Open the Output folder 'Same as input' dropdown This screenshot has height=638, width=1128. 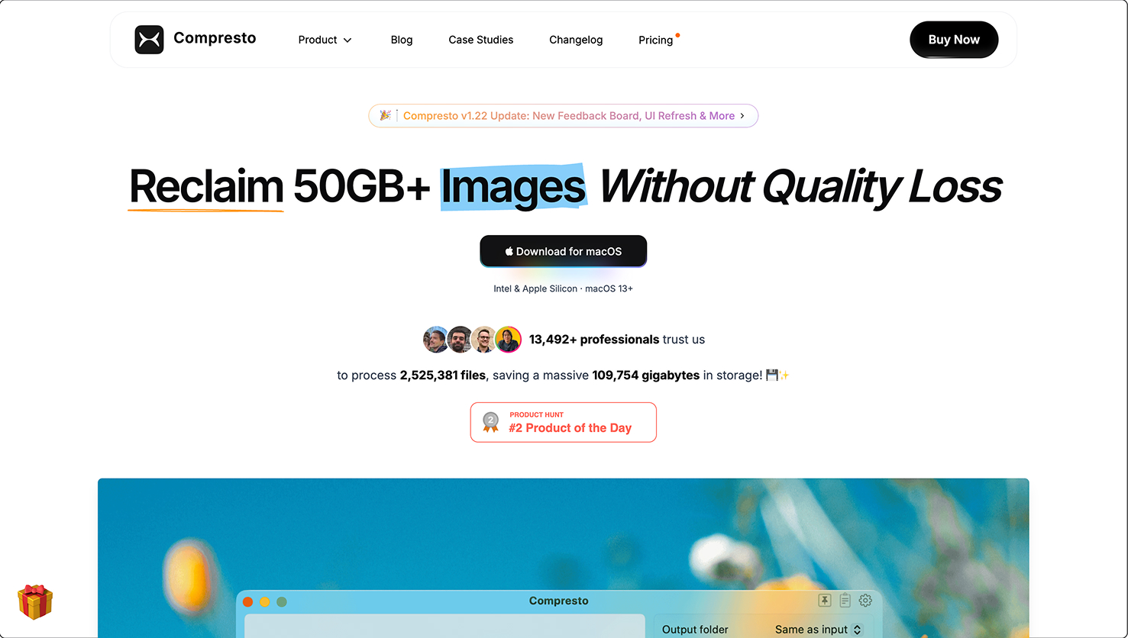[x=818, y=630]
